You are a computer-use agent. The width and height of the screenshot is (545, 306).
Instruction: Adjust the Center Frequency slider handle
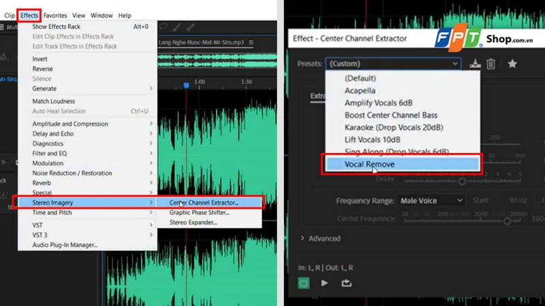[507, 220]
